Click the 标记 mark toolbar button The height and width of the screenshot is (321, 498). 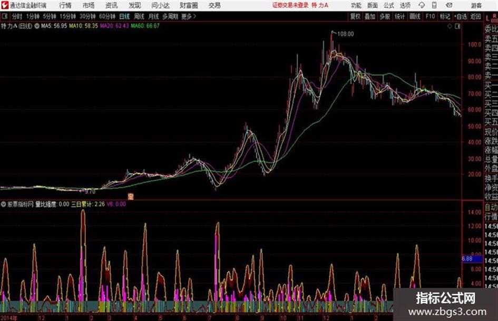coord(445,16)
